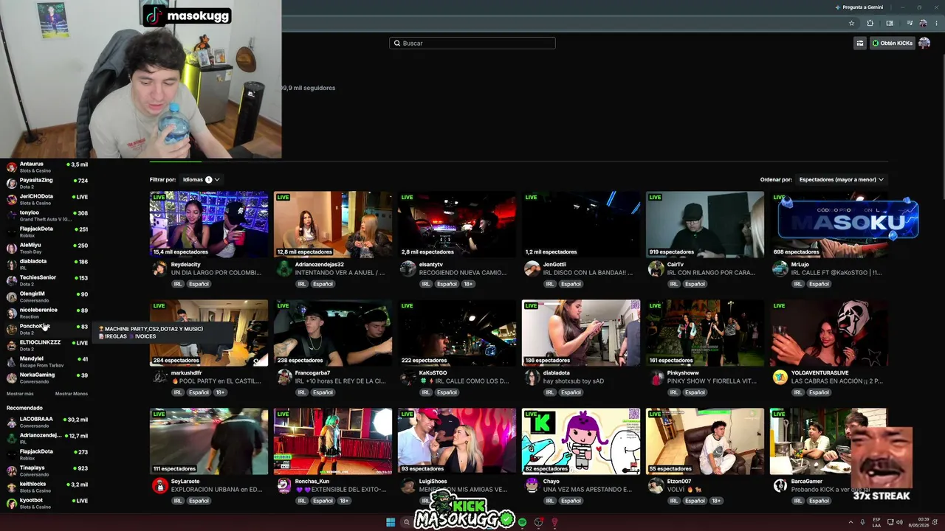Open the Espectadores sort dropdown
Screen dimensions: 945x531
841,179
